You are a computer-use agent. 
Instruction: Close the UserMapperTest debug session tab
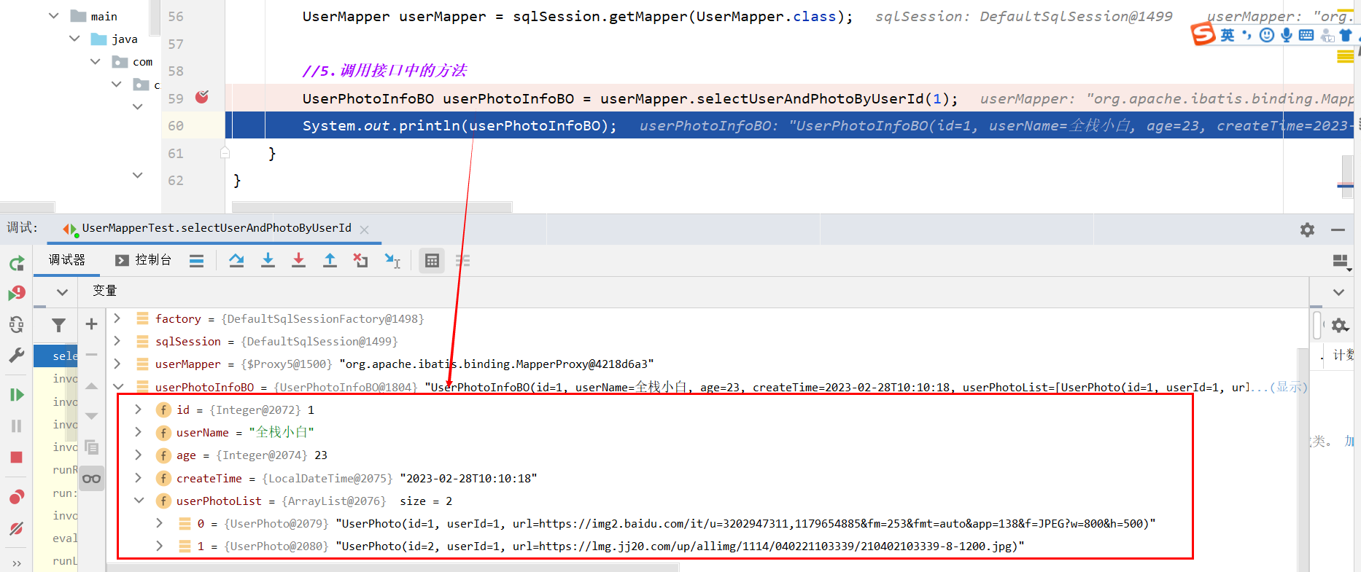click(x=365, y=230)
